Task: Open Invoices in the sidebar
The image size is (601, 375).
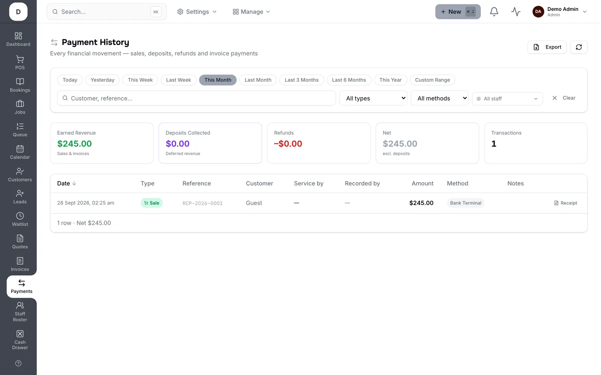Action: [x=20, y=264]
